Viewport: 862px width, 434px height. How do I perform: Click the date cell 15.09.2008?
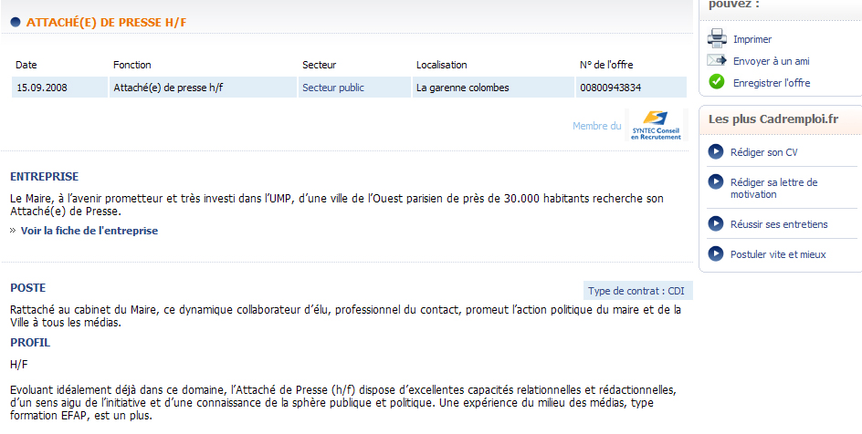59,88
